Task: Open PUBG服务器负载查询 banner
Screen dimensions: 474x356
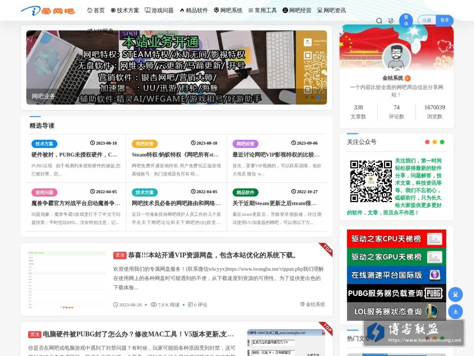Action: point(397,294)
